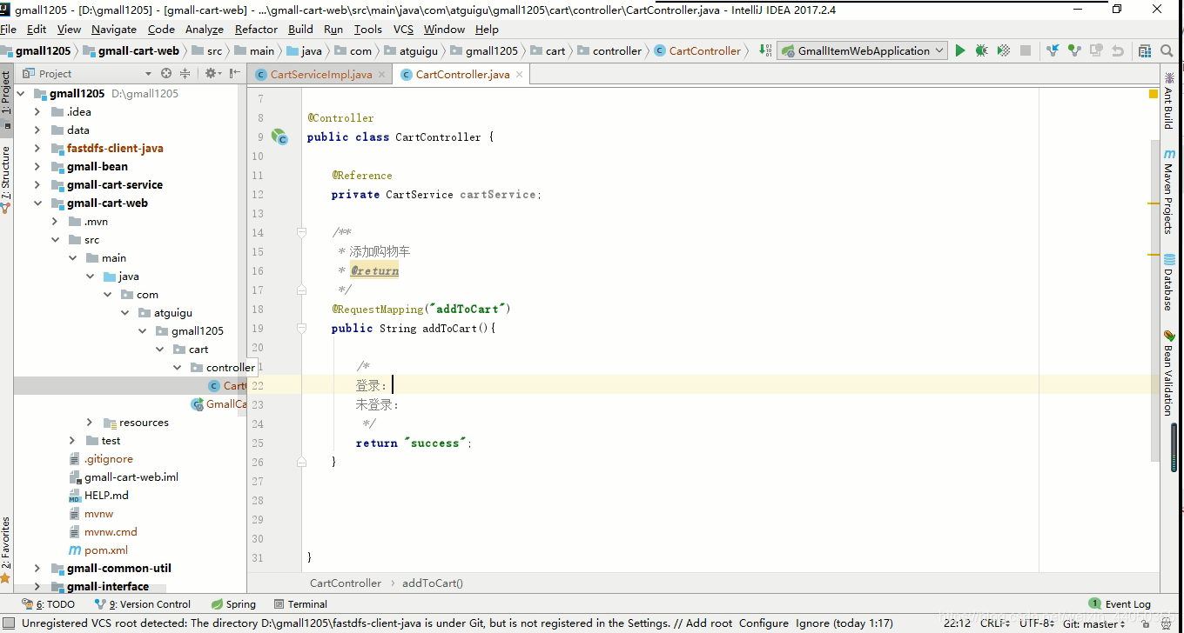Image resolution: width=1184 pixels, height=633 pixels.
Task: Commit changes VCS icon
Action: coord(1074,50)
